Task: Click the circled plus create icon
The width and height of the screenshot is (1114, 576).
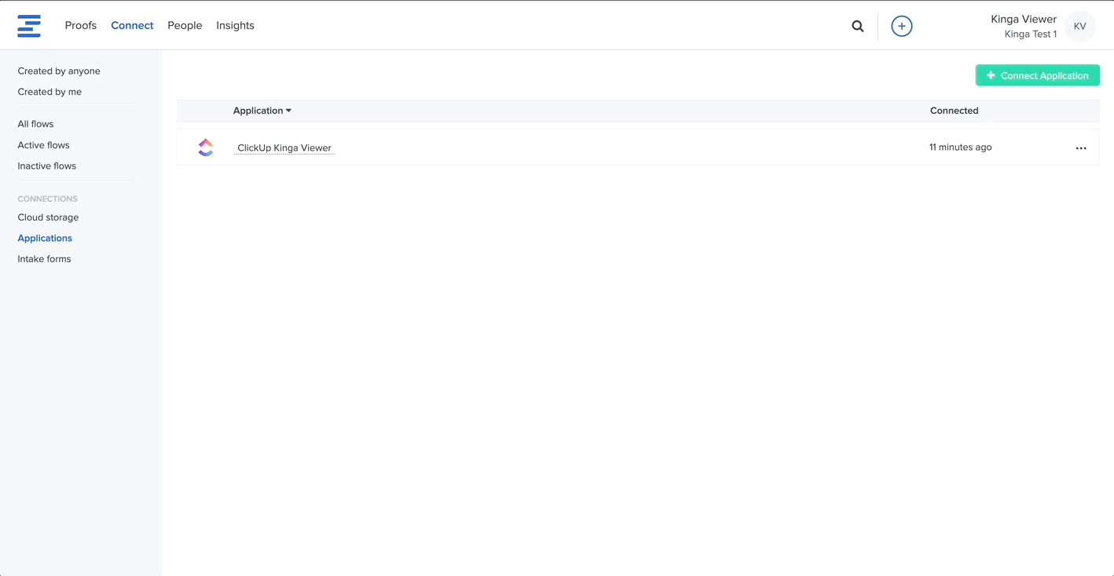Action: (x=901, y=26)
